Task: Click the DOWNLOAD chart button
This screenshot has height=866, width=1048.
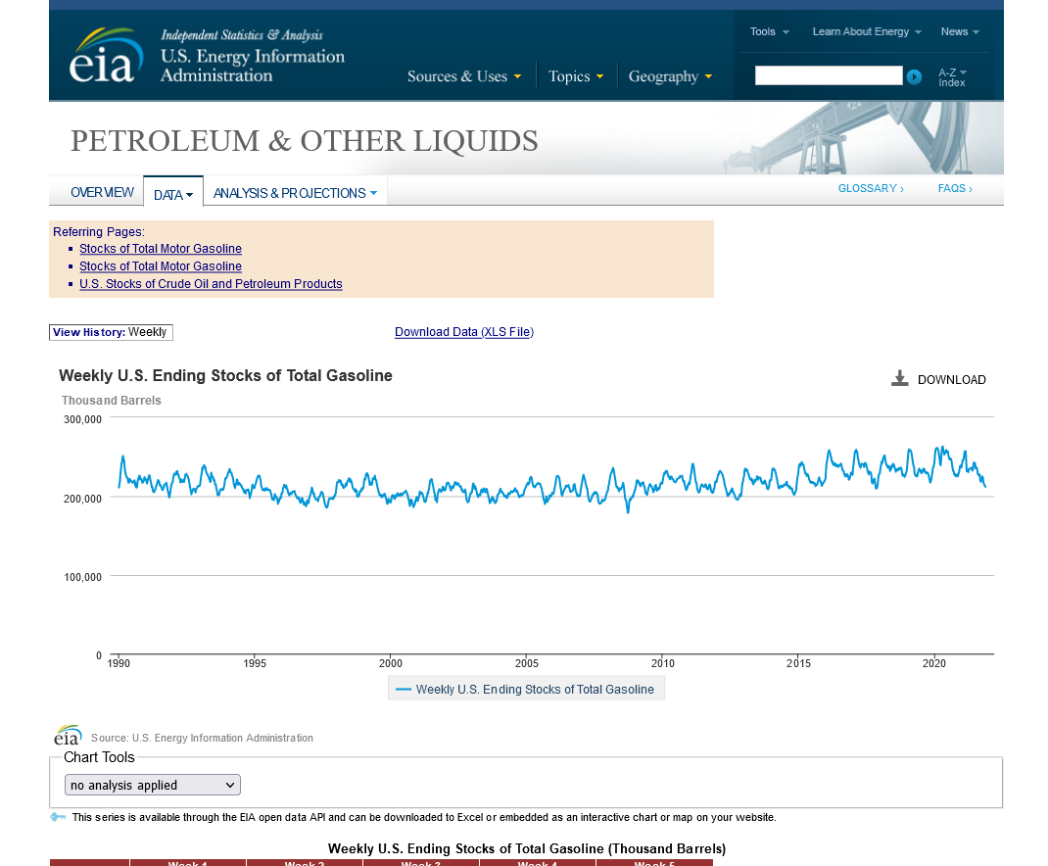Action: (x=938, y=379)
